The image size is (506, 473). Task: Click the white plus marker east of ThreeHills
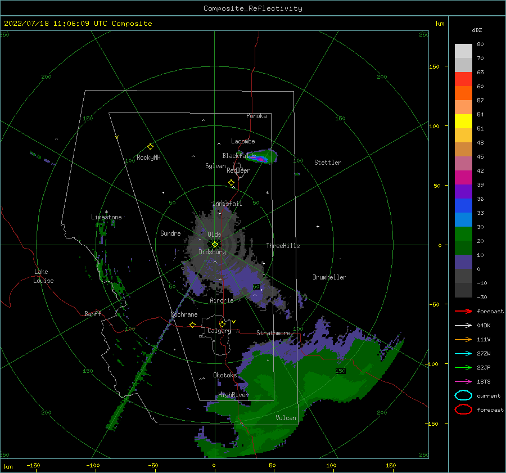(318, 226)
